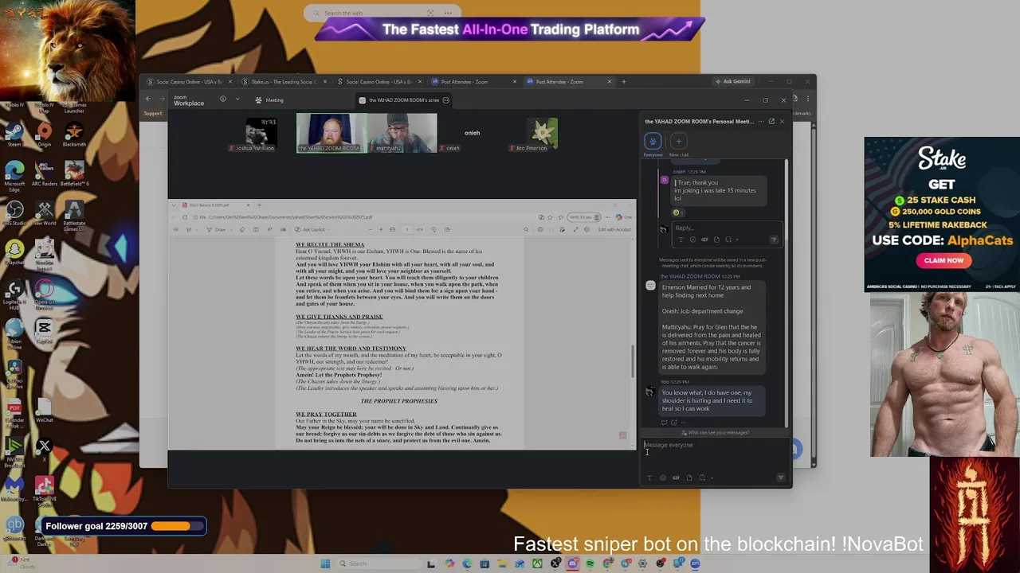Screen dimensions: 1020x573
Task: Click the search icon in PDF toolbar
Action: pyautogui.click(x=526, y=230)
